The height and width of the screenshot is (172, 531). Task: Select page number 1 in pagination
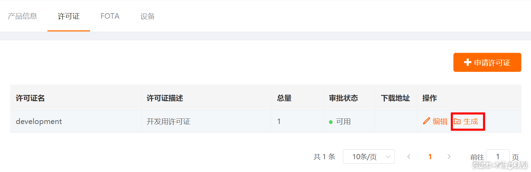coord(430,156)
